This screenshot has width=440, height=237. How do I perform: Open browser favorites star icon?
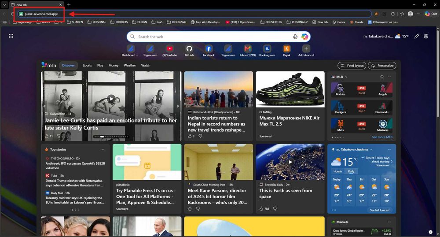pos(402,14)
